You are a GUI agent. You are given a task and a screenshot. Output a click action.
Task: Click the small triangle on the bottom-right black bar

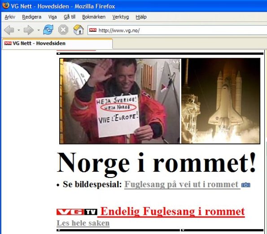tap(183, 230)
